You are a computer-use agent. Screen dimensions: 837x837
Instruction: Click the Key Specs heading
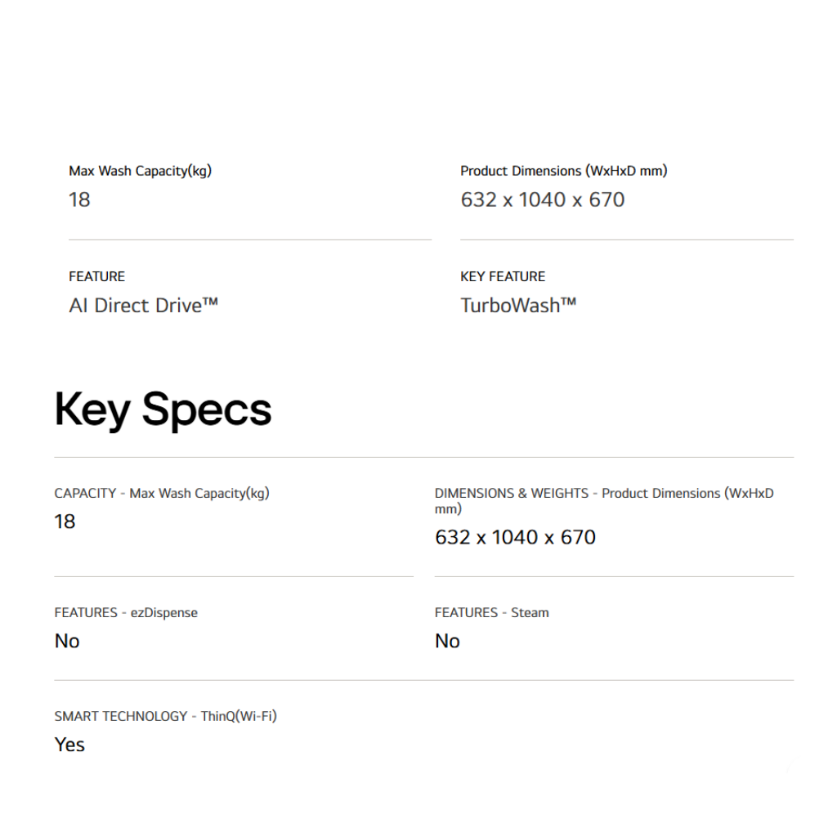click(163, 409)
